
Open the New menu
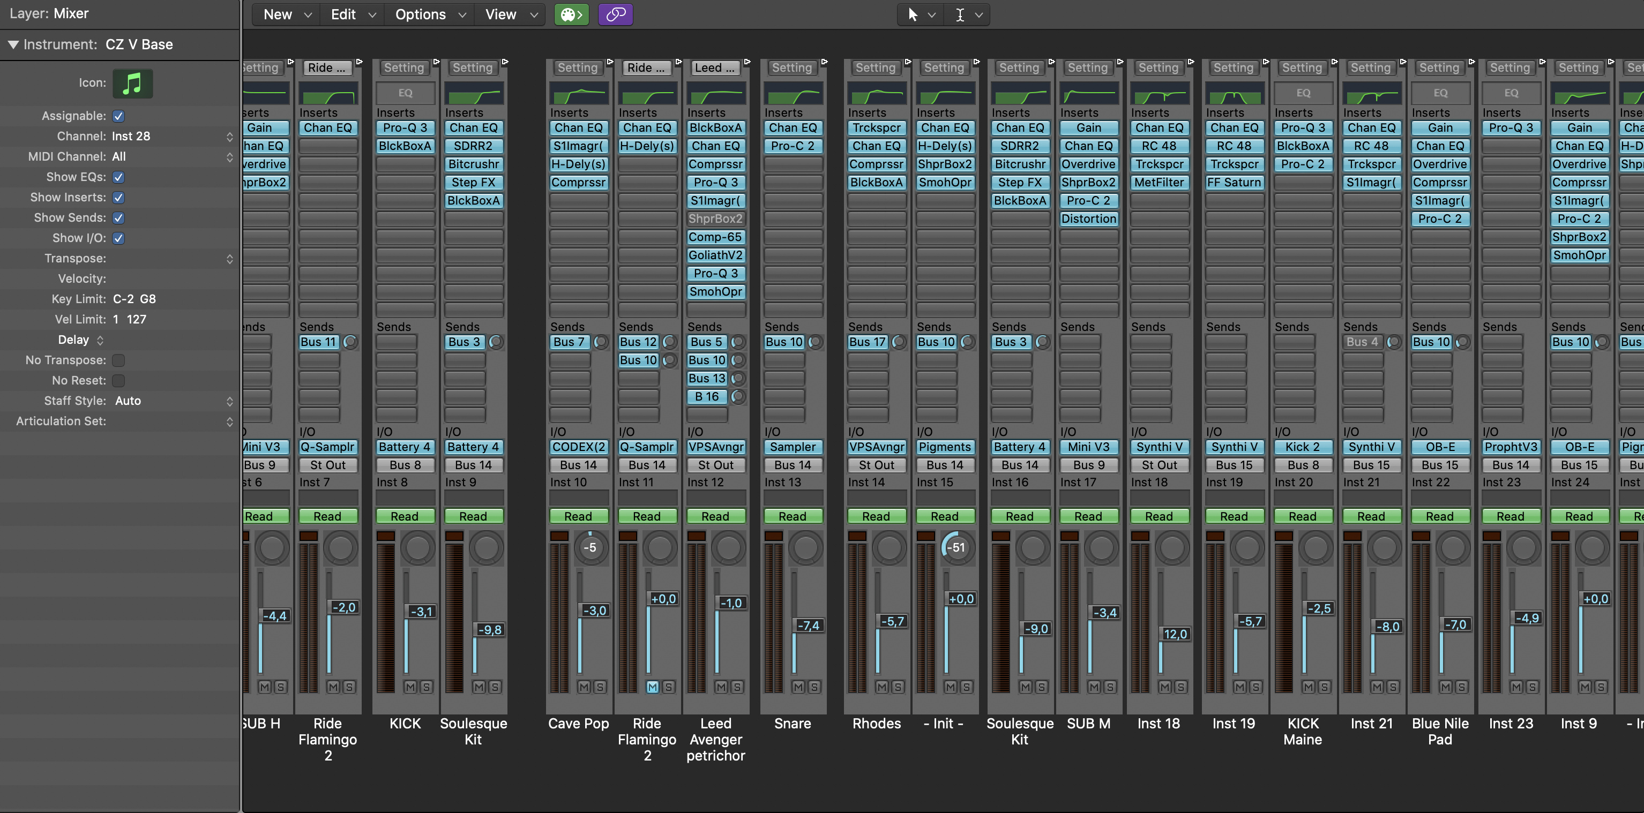[x=287, y=14]
